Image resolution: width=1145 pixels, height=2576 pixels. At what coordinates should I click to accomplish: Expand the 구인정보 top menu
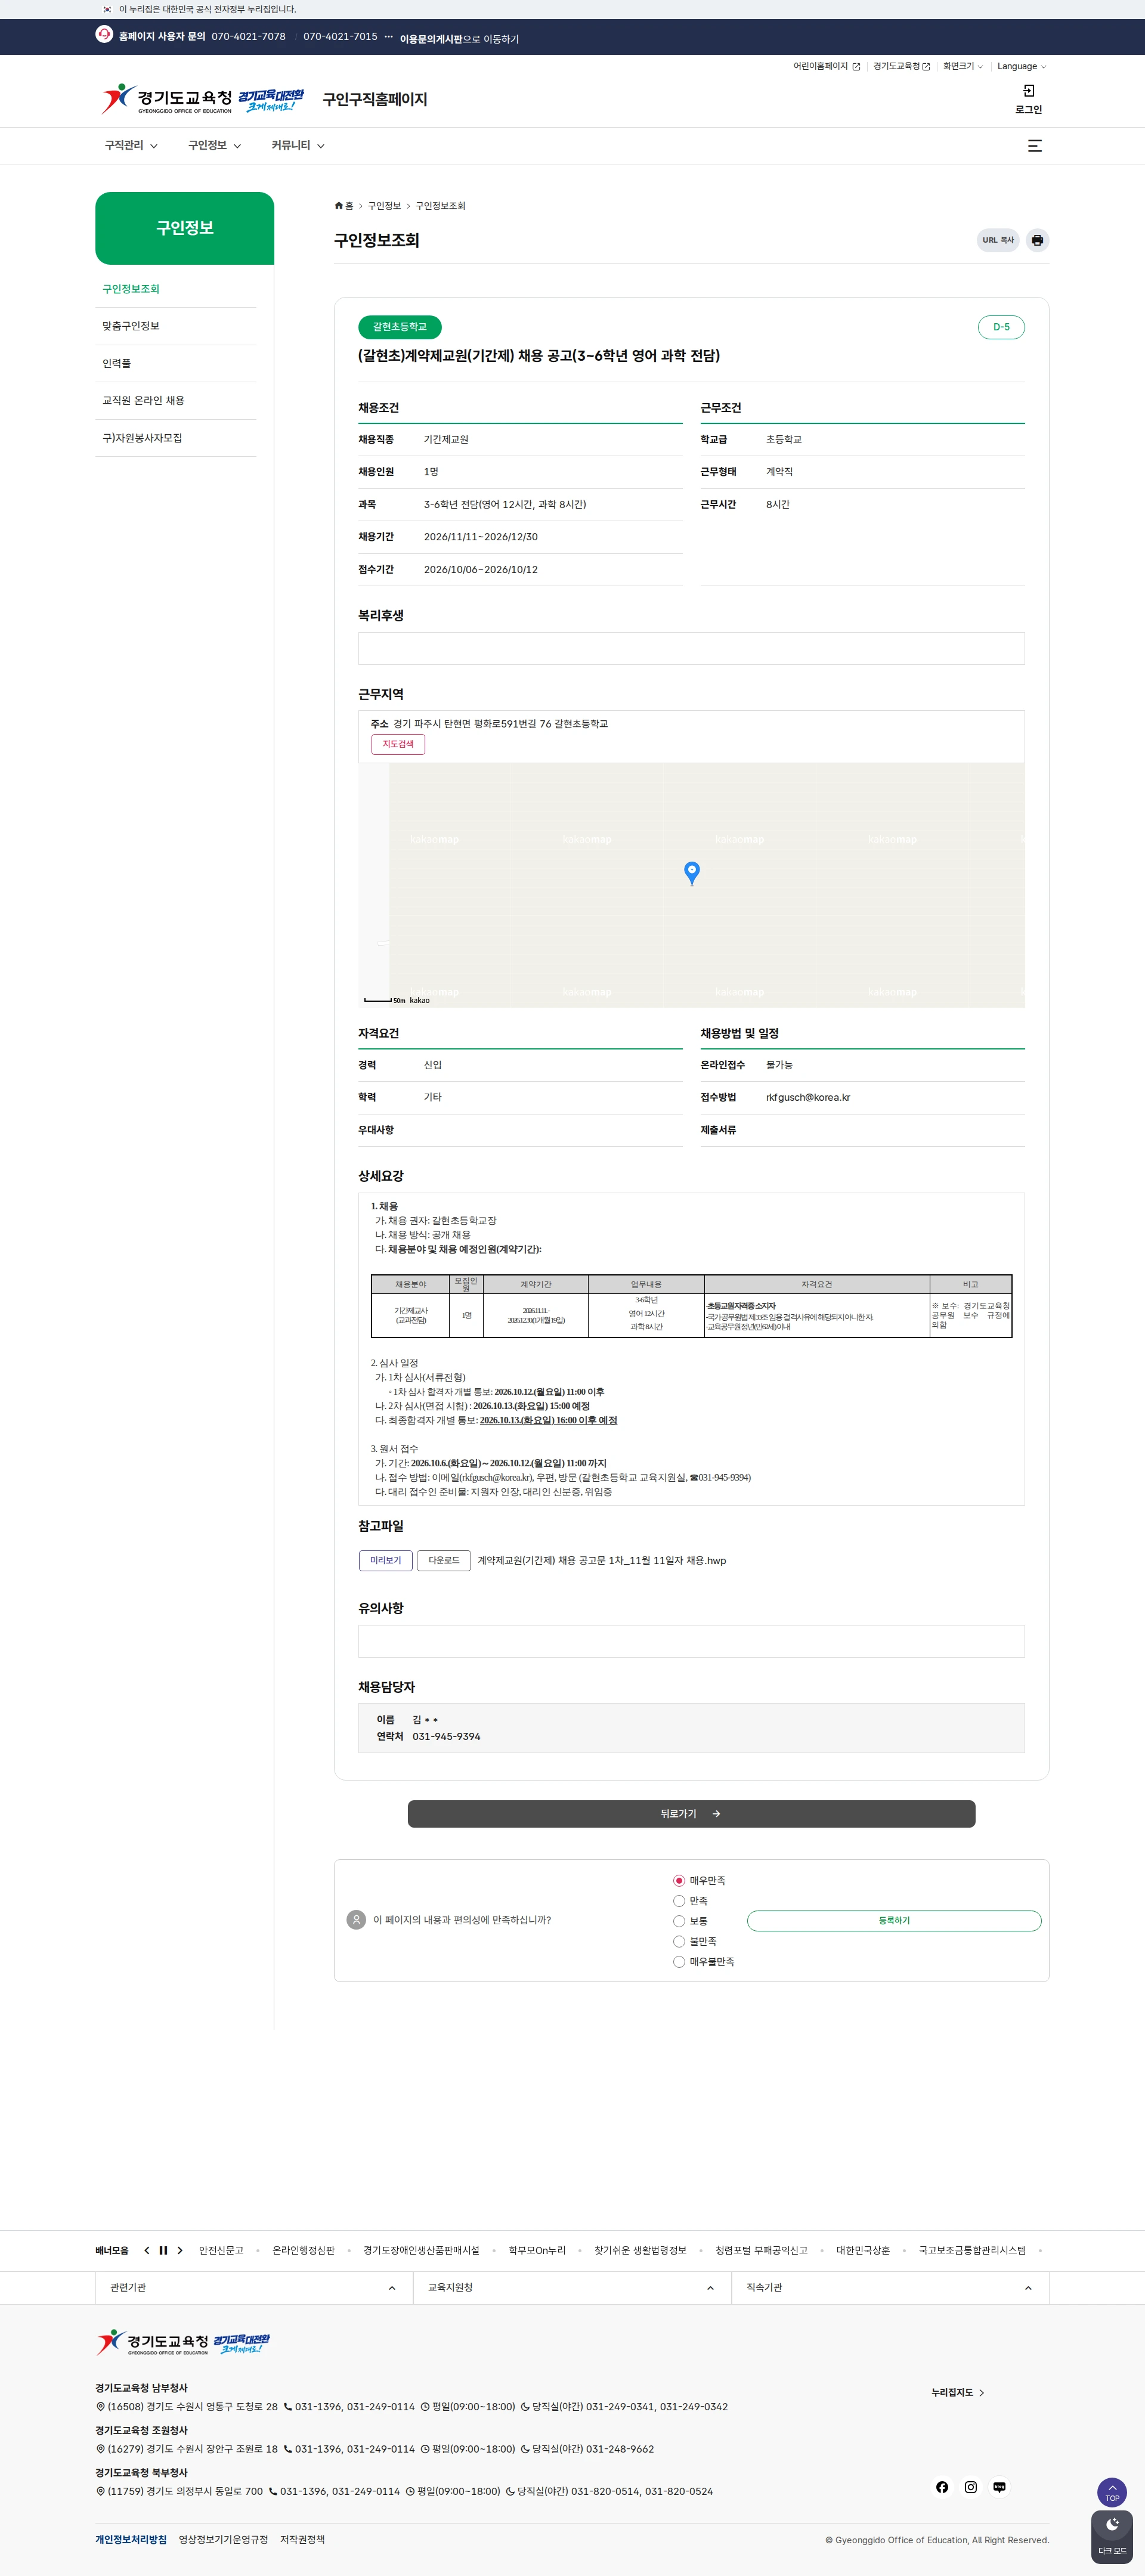[215, 146]
